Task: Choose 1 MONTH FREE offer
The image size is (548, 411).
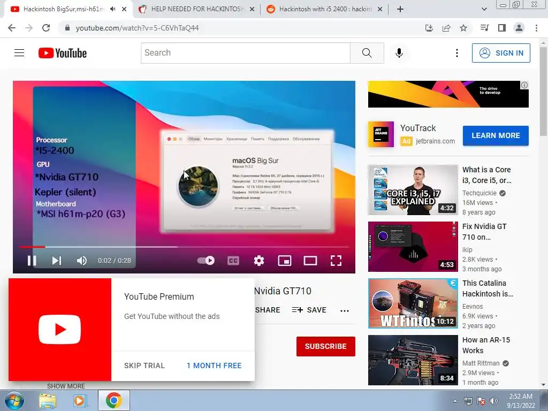Action: [214, 366]
